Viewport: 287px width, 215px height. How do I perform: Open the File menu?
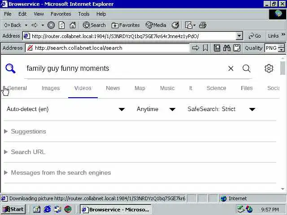[x=8, y=14]
